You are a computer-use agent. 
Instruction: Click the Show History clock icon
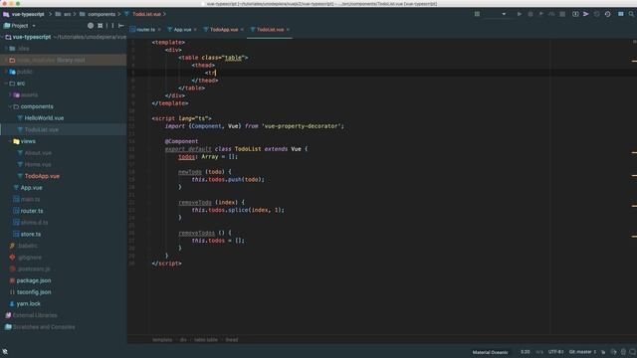coord(608,14)
